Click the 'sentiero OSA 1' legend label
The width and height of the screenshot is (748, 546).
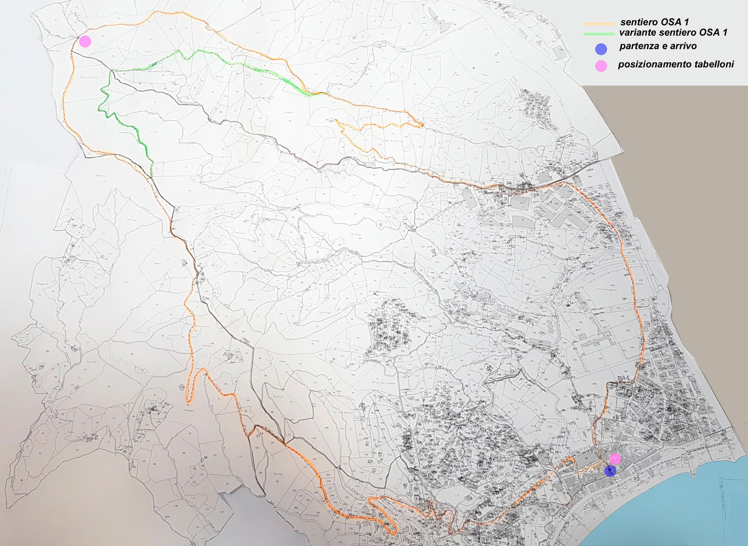click(x=654, y=22)
